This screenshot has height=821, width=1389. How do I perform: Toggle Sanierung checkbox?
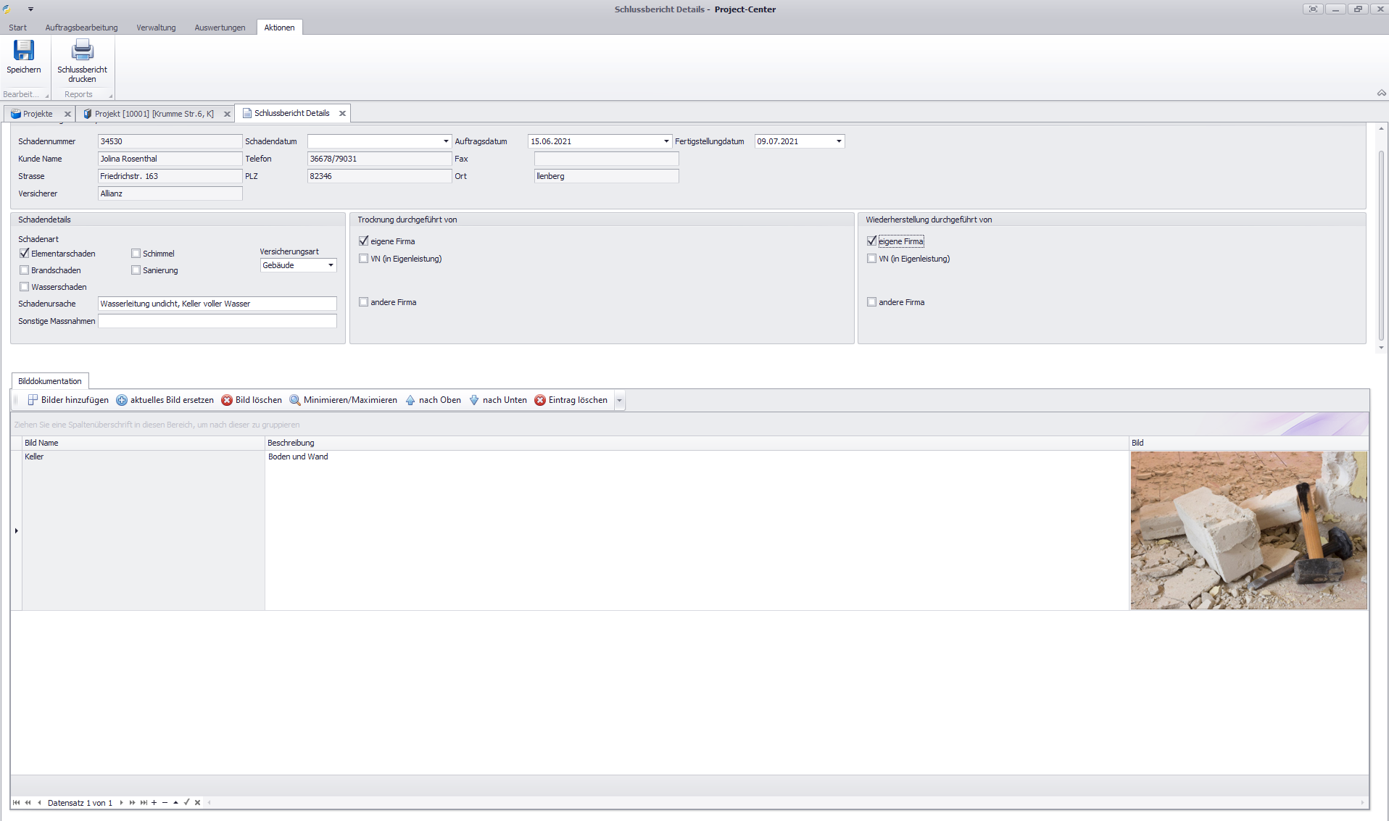(136, 270)
